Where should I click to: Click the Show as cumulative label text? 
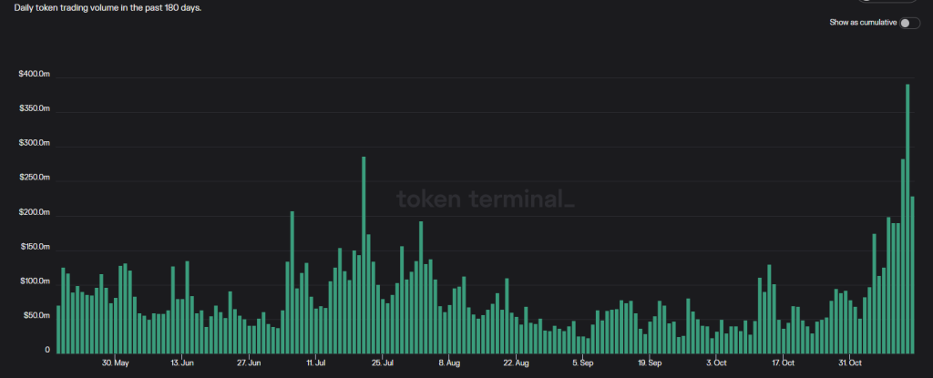[863, 23]
